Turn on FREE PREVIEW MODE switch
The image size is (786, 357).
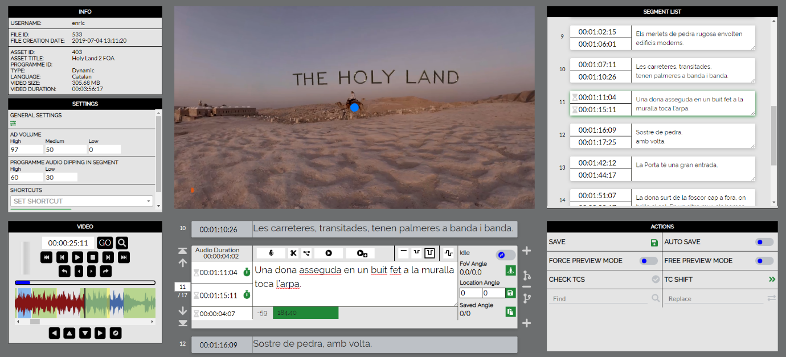point(764,261)
